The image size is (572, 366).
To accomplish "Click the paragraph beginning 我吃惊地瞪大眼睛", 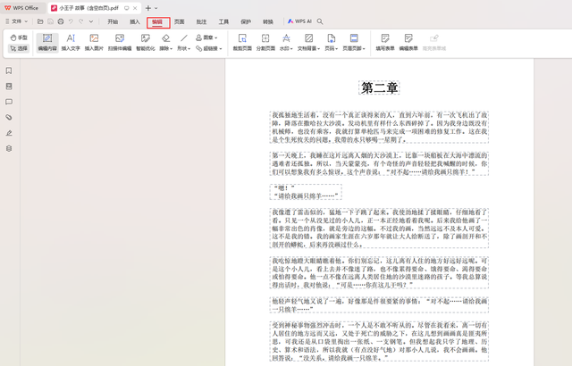I will (x=379, y=273).
